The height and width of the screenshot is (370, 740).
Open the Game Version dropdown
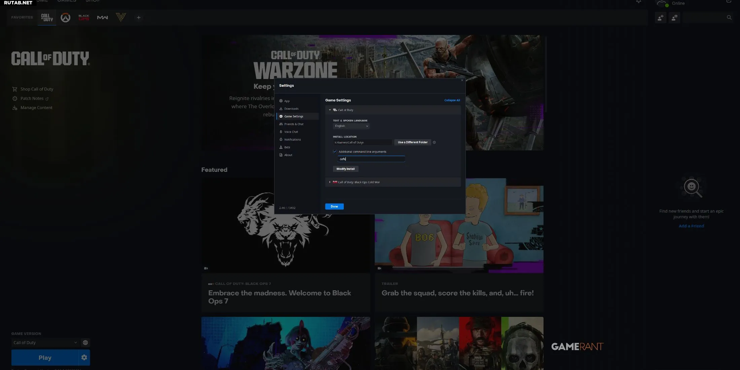tap(45, 342)
